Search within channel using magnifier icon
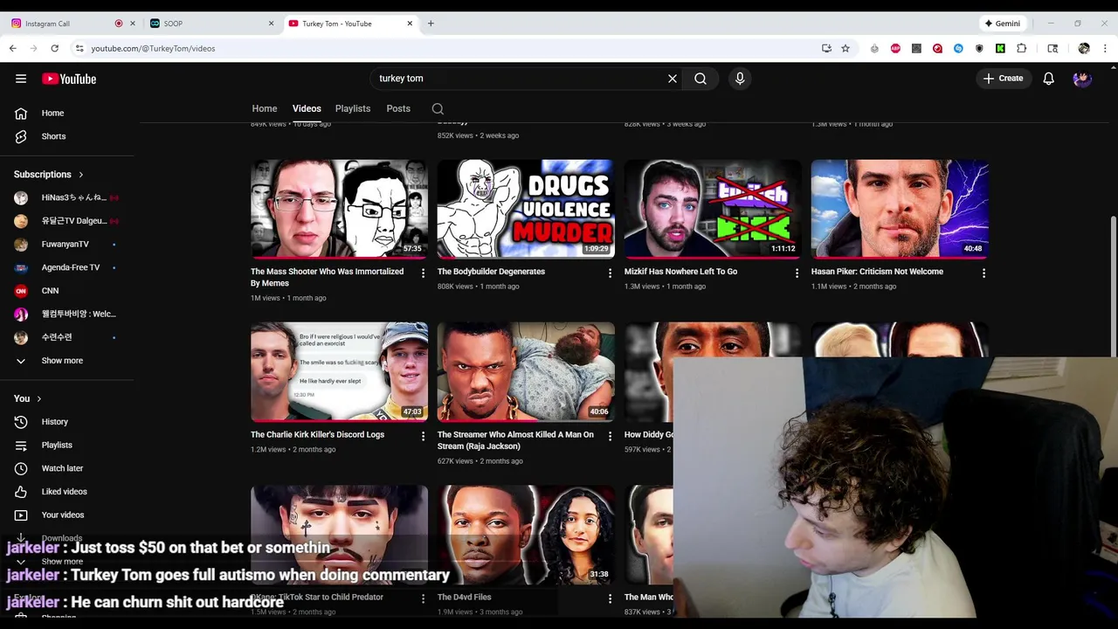Image resolution: width=1118 pixels, height=629 pixels. (x=438, y=109)
